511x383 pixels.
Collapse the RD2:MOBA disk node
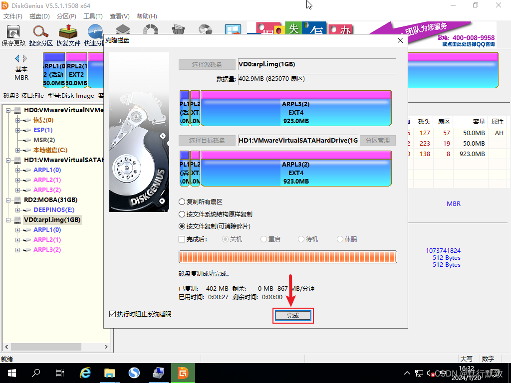coord(8,200)
